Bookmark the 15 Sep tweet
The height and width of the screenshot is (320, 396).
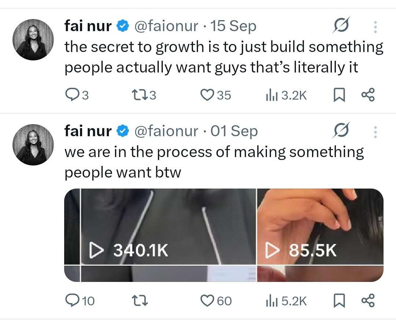[x=339, y=95]
